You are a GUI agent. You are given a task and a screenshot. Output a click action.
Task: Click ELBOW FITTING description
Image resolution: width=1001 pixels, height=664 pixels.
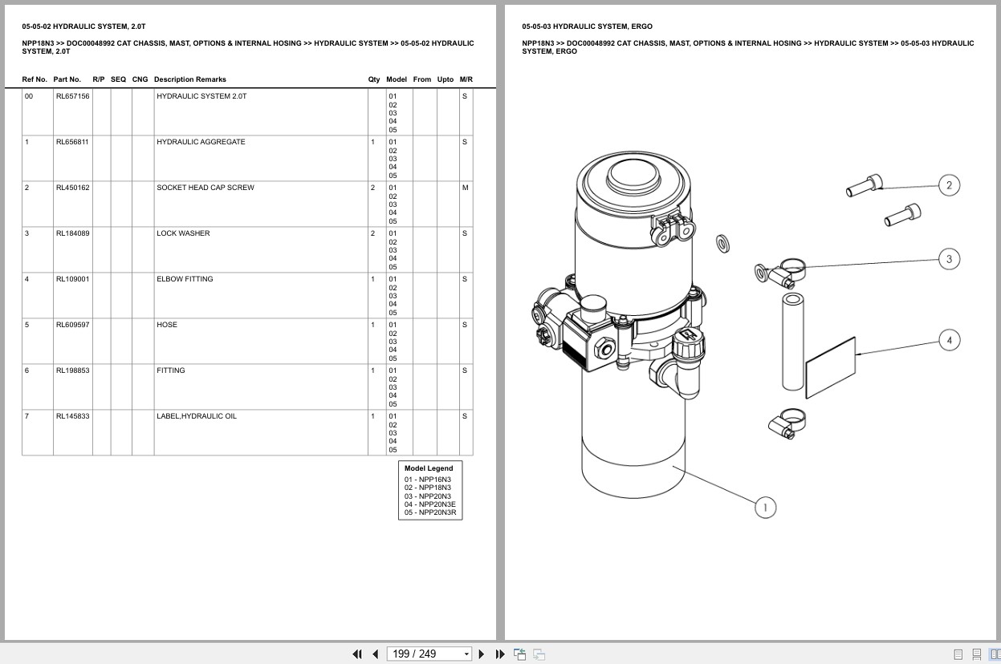point(185,279)
